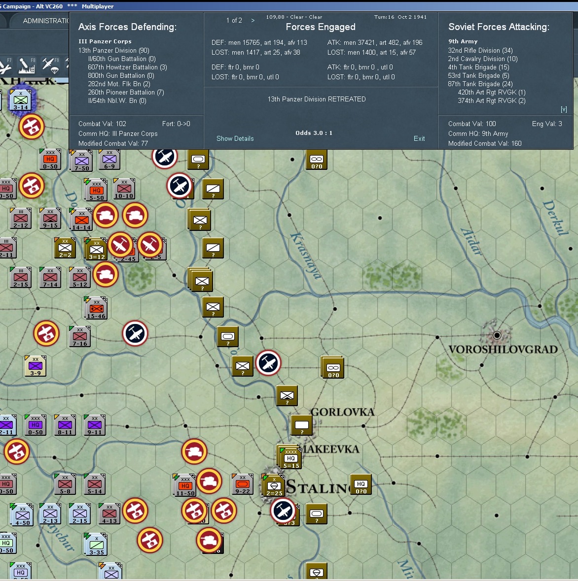Select the orange 5-50 corps HQ counter
Screen dimensions: 578x581
[x=97, y=191]
